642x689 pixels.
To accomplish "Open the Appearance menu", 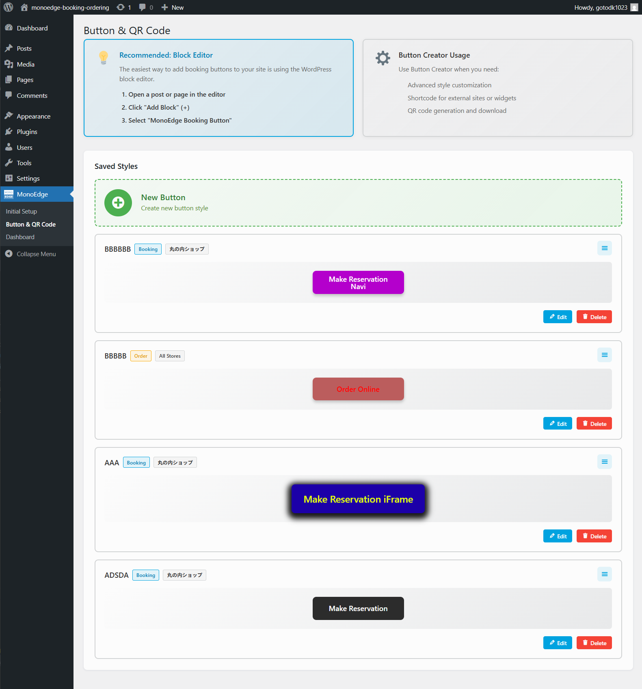I will (x=37, y=116).
